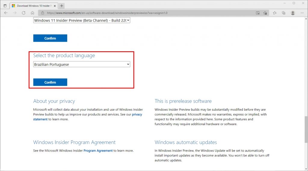Go forward with the forward arrow
308x171 pixels.
[15, 13]
